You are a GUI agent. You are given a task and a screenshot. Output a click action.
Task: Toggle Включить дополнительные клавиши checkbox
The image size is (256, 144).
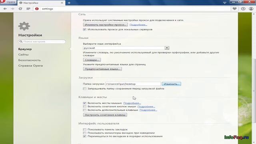(84, 110)
